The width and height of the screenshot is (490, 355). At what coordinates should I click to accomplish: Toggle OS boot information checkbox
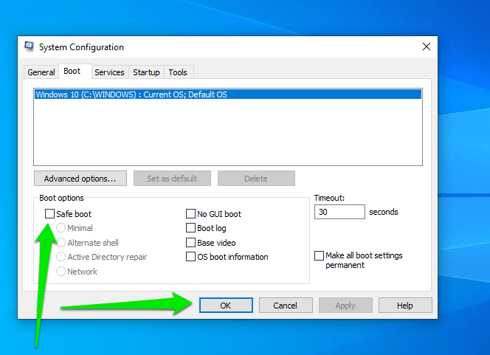point(191,257)
